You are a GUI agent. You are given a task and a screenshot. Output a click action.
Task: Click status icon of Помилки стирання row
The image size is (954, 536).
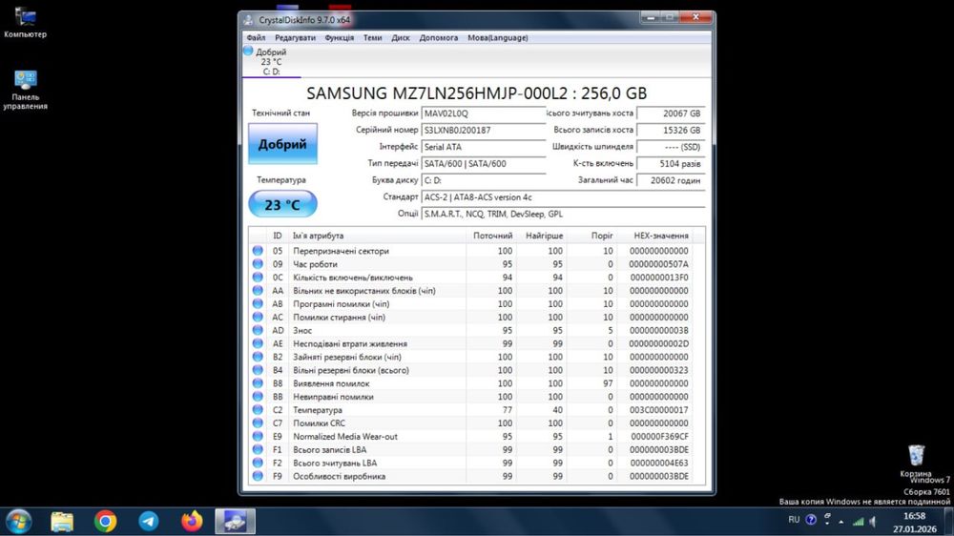click(x=258, y=317)
